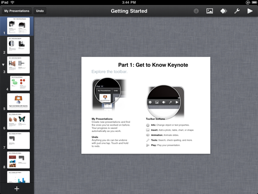Open slide 5 thumbnail
Screen dimensions: 258x194
pyautogui.click(x=19, y=102)
